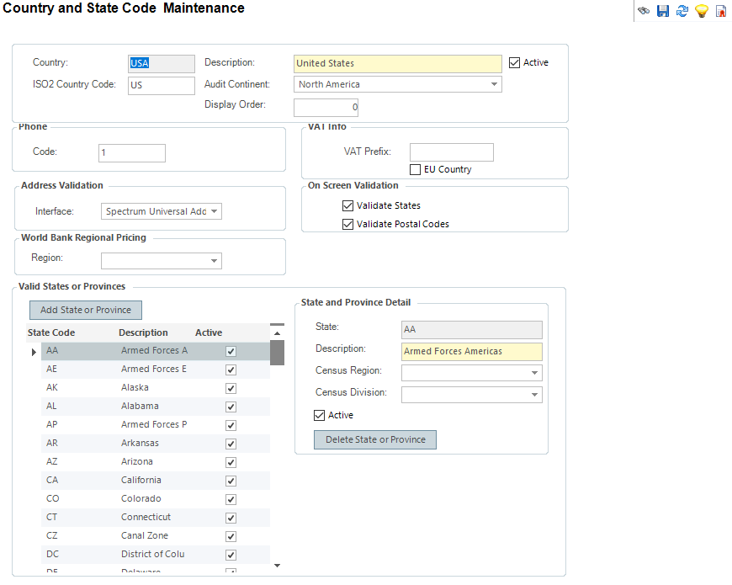Select the District of Colu description cell
This screenshot has height=585, width=732.
point(152,554)
